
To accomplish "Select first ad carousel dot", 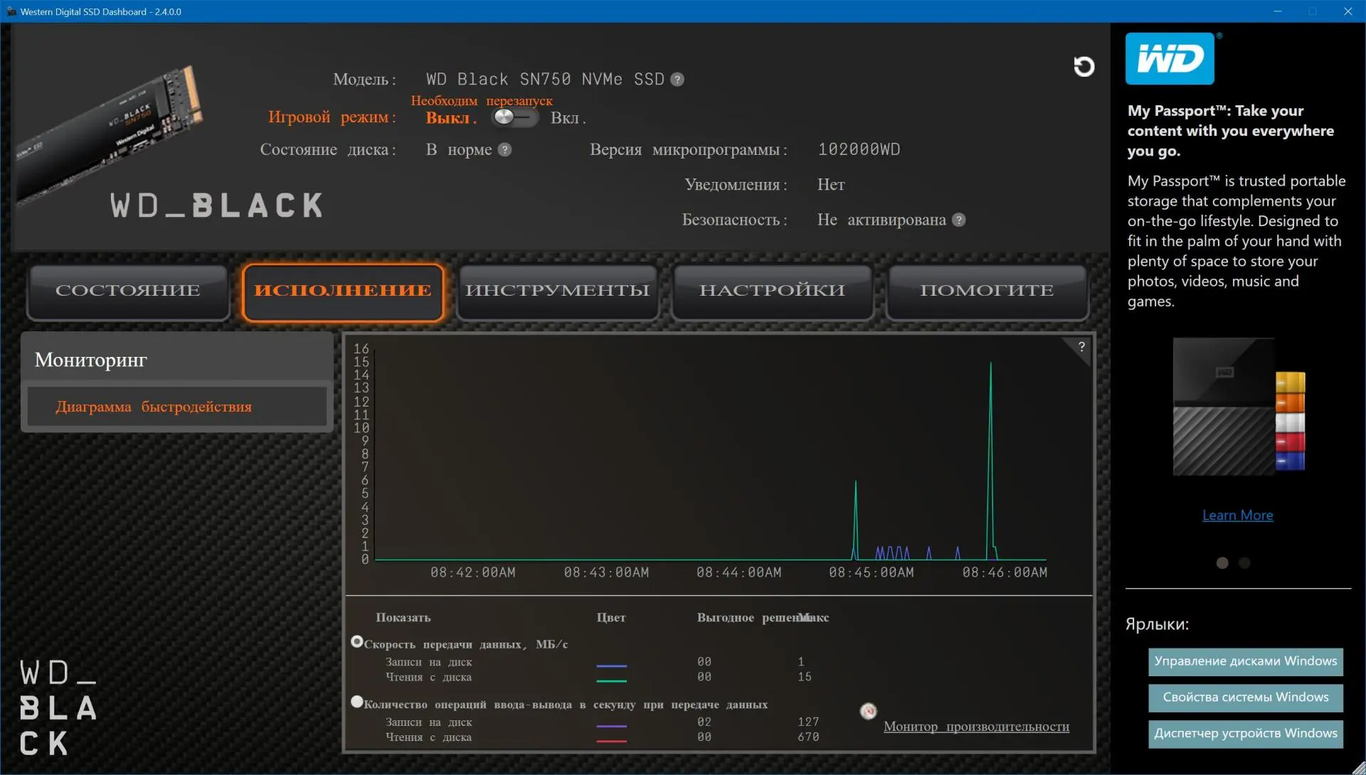I will (1222, 563).
